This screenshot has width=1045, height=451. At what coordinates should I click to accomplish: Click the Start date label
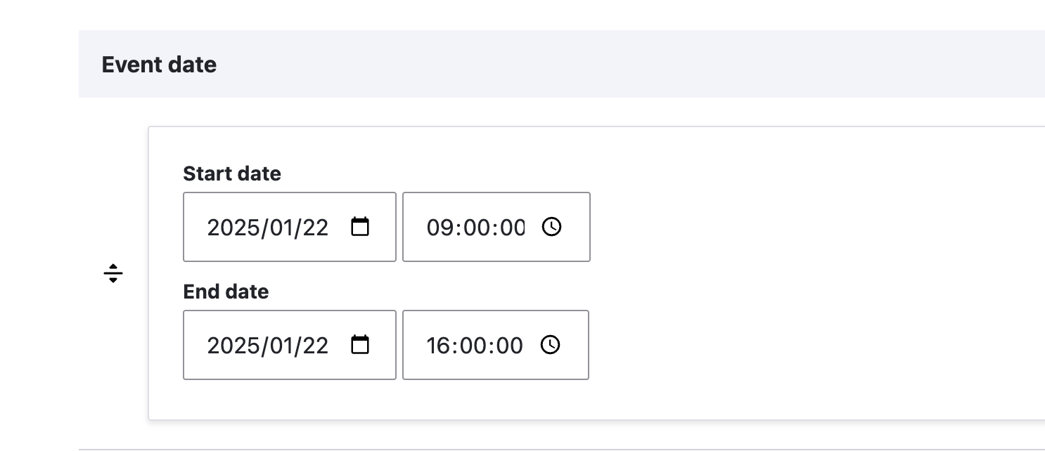(x=232, y=174)
